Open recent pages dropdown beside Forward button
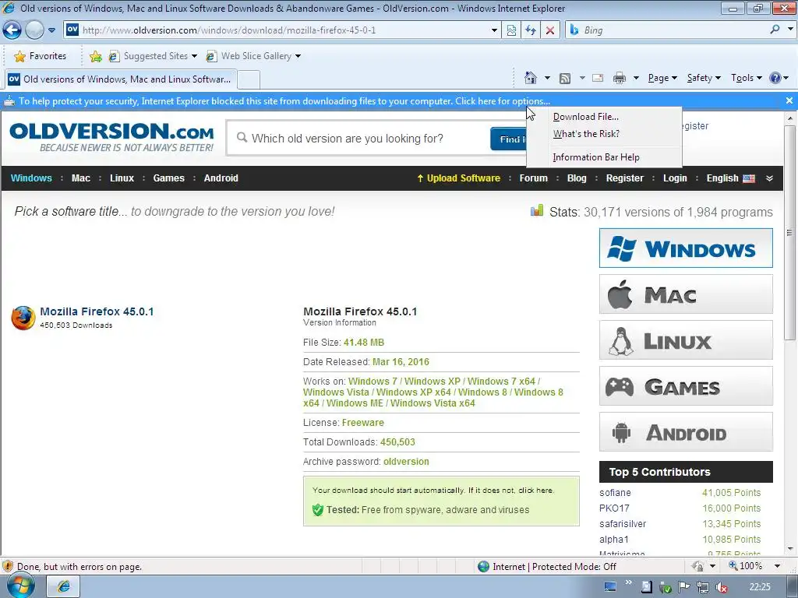 52,30
